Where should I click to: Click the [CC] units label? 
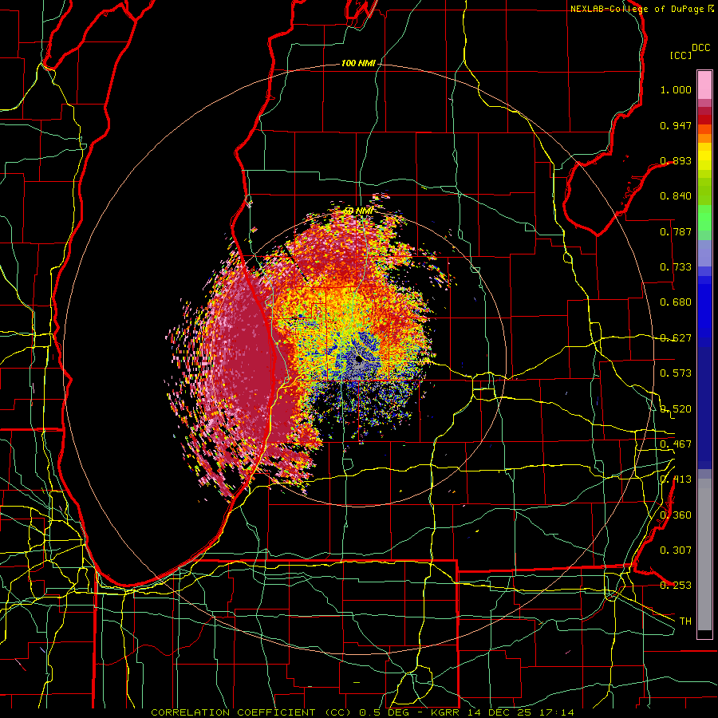(x=681, y=55)
